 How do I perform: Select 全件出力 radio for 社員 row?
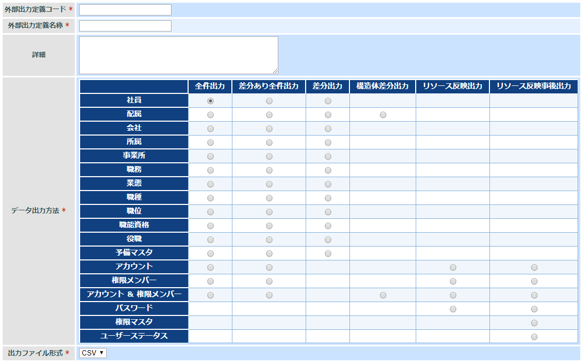(x=211, y=101)
